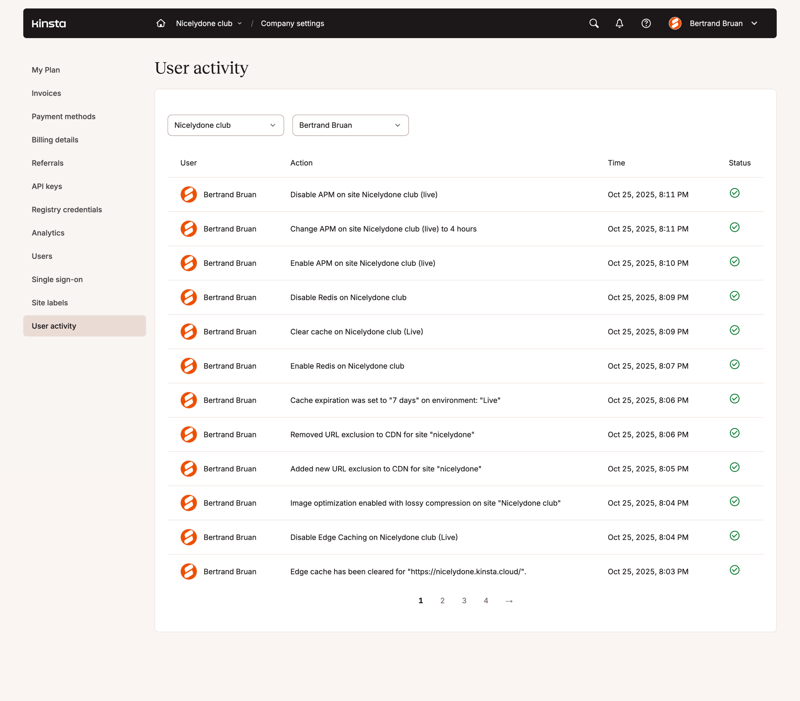Open Billing details section

[x=55, y=140]
